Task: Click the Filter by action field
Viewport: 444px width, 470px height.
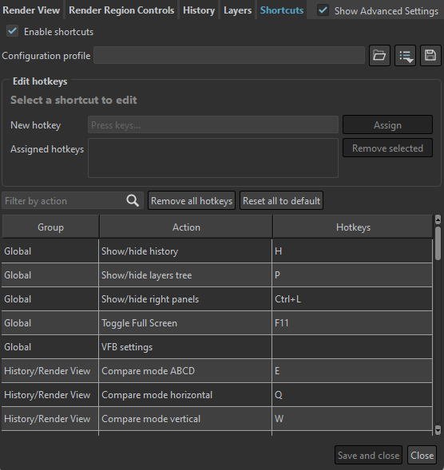Action: 65,200
